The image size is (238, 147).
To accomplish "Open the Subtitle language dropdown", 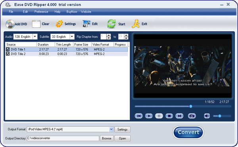I will tap(72, 36).
